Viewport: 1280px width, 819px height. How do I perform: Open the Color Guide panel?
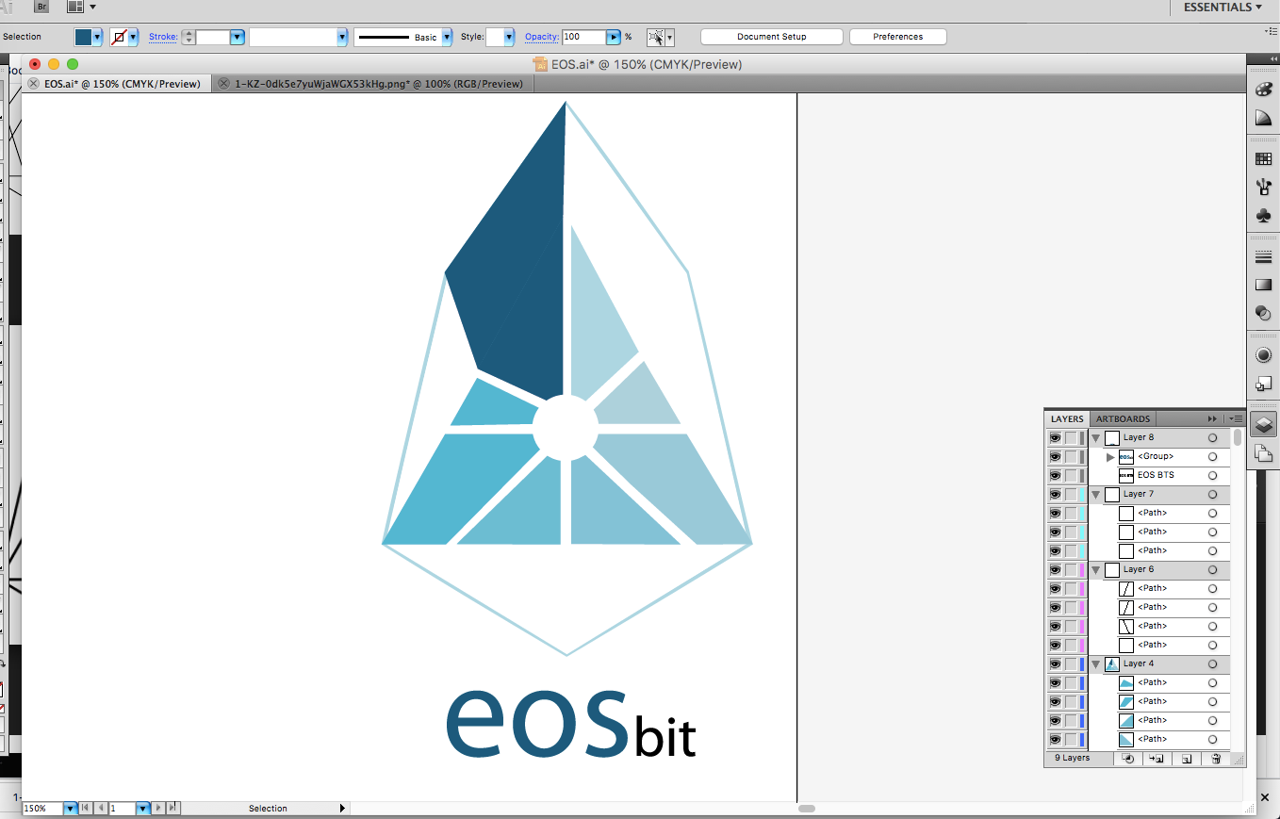(1264, 119)
